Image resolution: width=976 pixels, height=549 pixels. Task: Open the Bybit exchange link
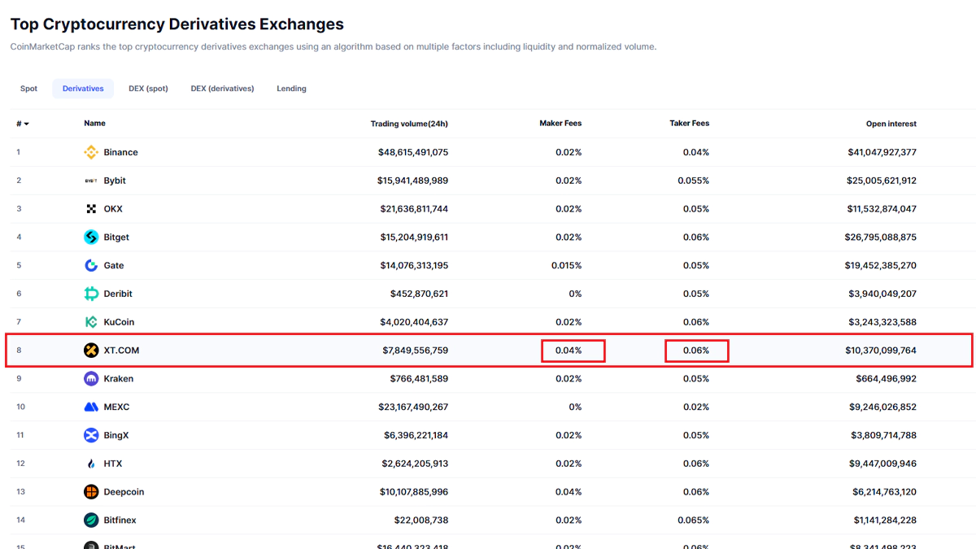point(115,181)
